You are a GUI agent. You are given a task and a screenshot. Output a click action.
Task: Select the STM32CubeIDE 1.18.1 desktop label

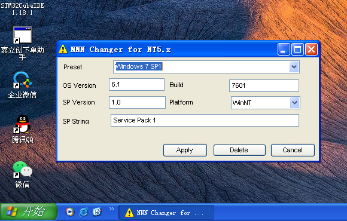pyautogui.click(x=22, y=9)
